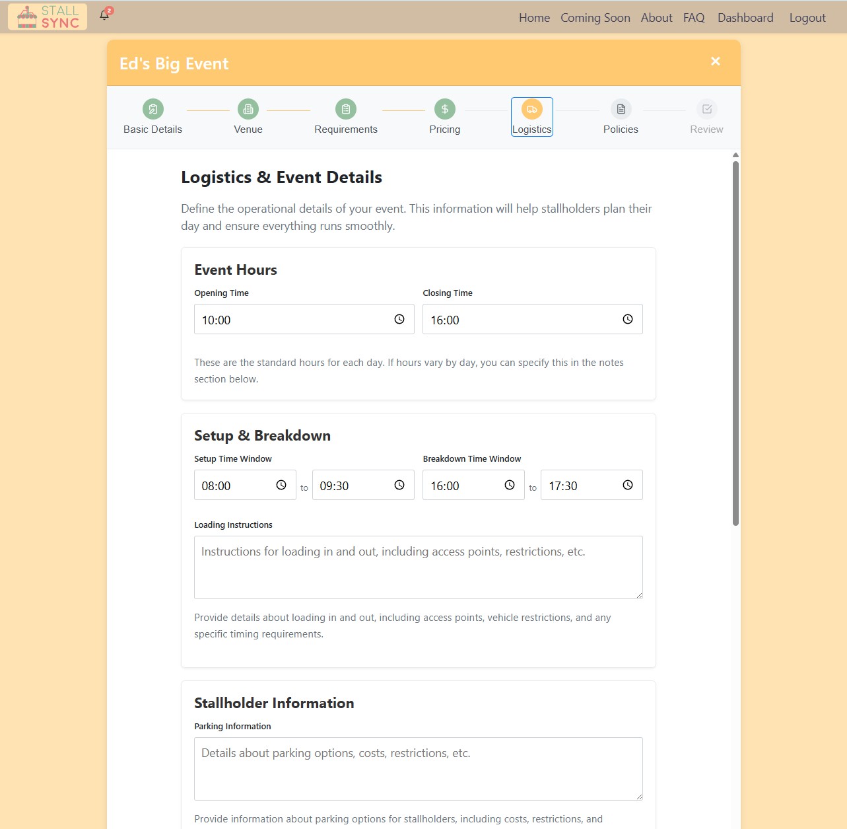Click the Logistics truck step icon
847x829 pixels.
532,109
